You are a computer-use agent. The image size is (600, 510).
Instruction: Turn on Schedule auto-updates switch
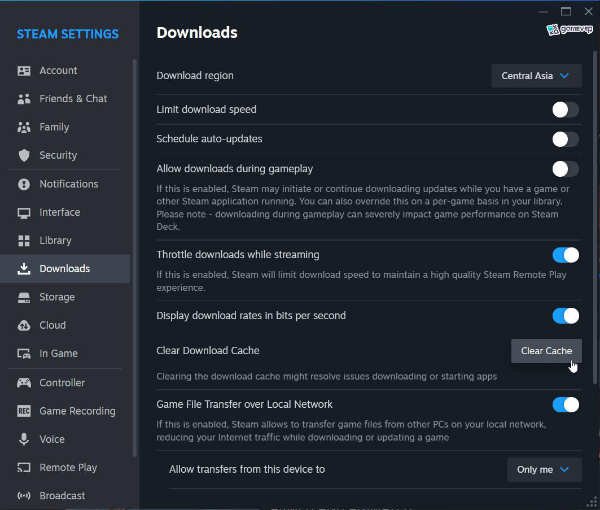(x=565, y=140)
